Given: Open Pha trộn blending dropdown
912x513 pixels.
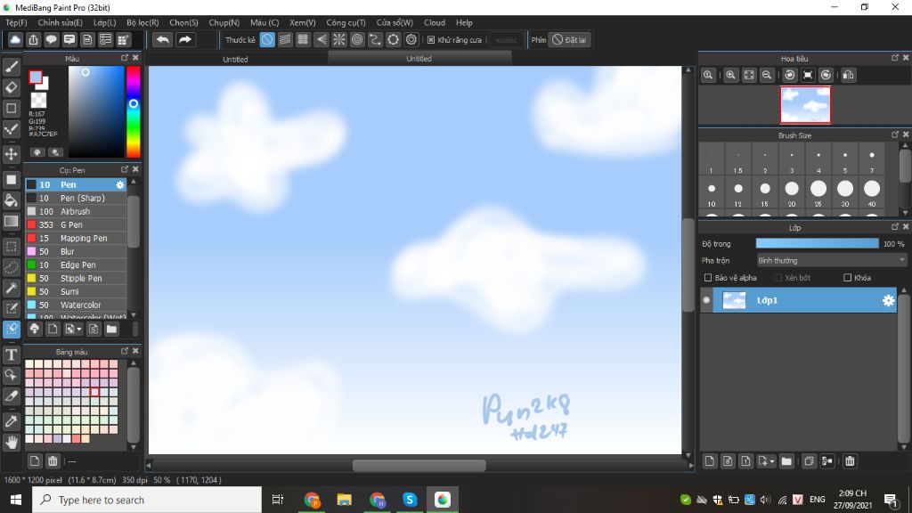Looking at the screenshot, I should tap(831, 261).
